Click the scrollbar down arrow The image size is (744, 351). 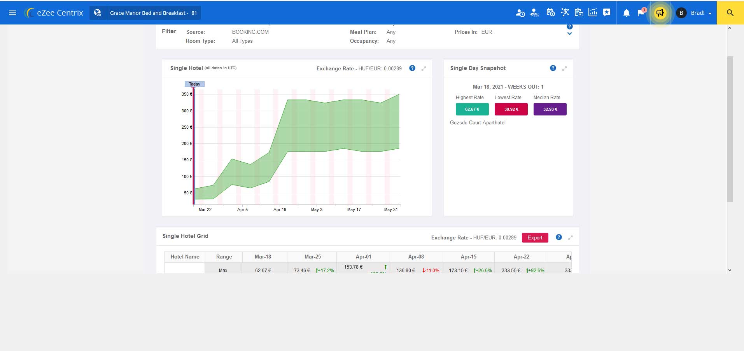[730, 270]
